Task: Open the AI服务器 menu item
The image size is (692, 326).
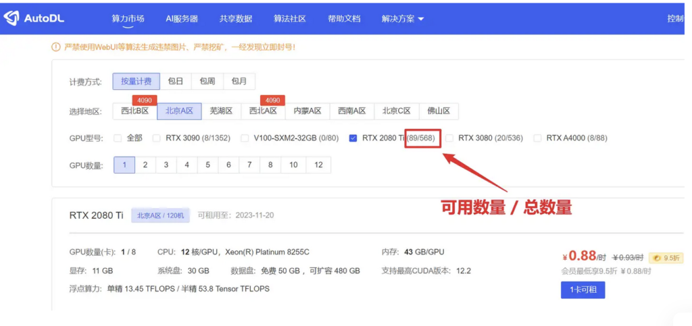Action: click(x=182, y=18)
